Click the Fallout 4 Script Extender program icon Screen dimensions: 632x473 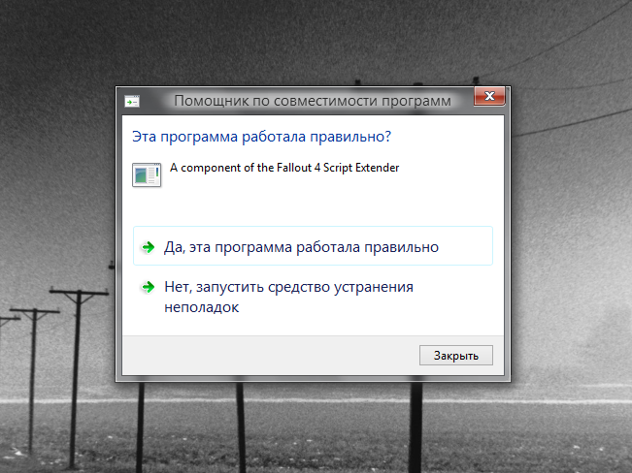147,174
